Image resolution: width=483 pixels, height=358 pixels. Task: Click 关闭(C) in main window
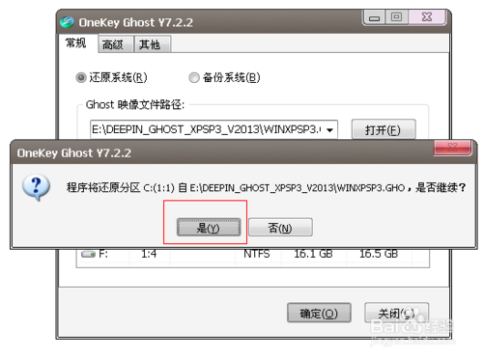click(x=396, y=313)
